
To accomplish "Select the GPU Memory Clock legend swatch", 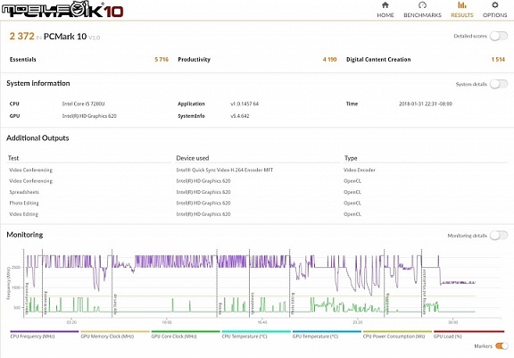I will [x=115, y=331].
